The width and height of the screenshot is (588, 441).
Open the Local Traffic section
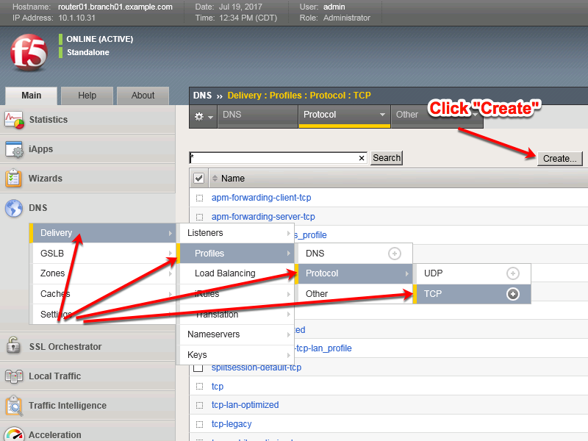(x=87, y=376)
